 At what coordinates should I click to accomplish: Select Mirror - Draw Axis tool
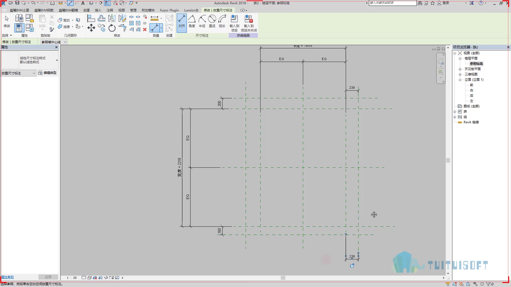(x=122, y=18)
